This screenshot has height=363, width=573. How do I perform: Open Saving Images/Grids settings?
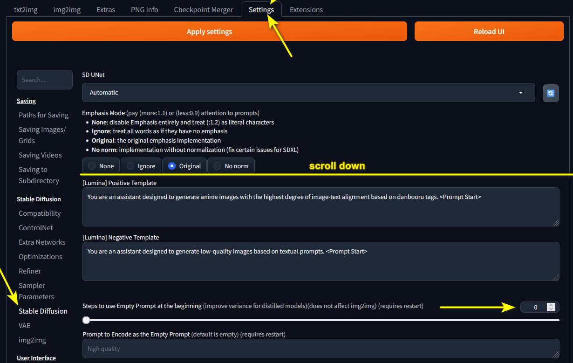[x=42, y=135]
